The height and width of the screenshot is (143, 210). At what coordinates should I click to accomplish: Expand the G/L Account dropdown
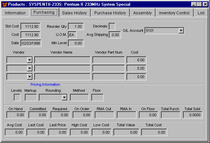[x=181, y=30]
